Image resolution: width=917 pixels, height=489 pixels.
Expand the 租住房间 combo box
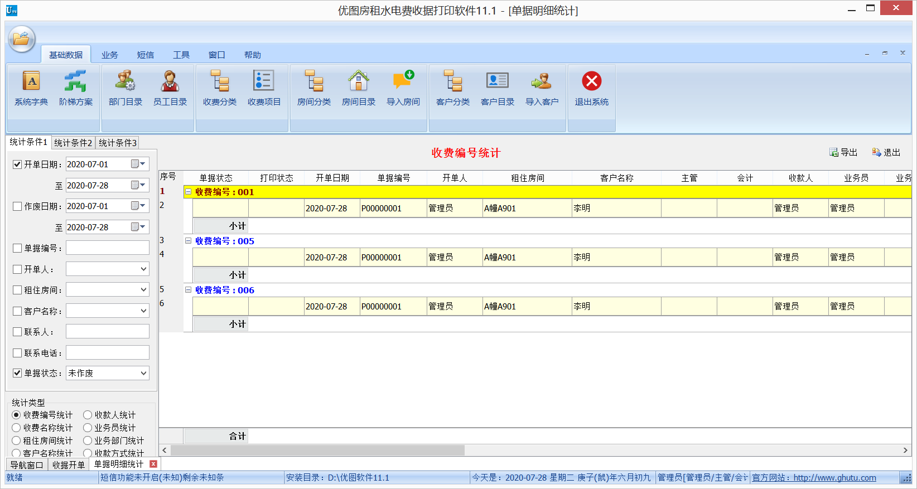pos(143,290)
